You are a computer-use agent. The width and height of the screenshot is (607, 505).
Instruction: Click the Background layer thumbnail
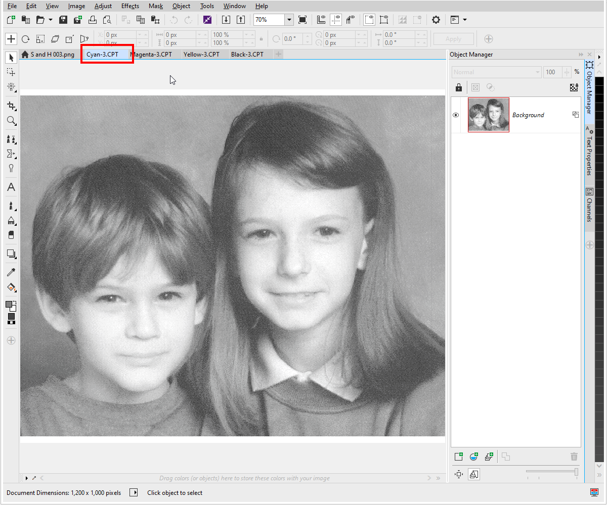point(488,115)
